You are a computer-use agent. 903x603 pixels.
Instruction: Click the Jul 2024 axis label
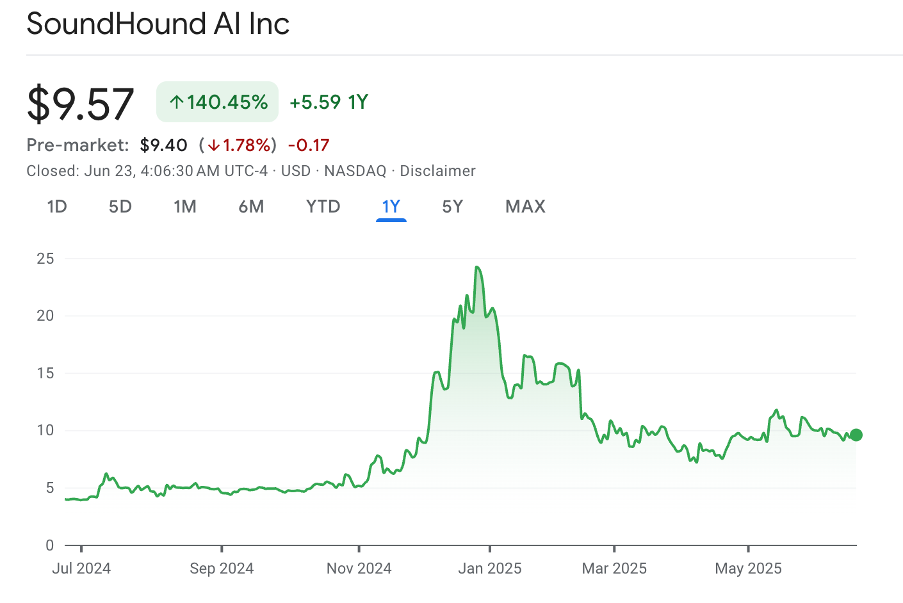81,568
